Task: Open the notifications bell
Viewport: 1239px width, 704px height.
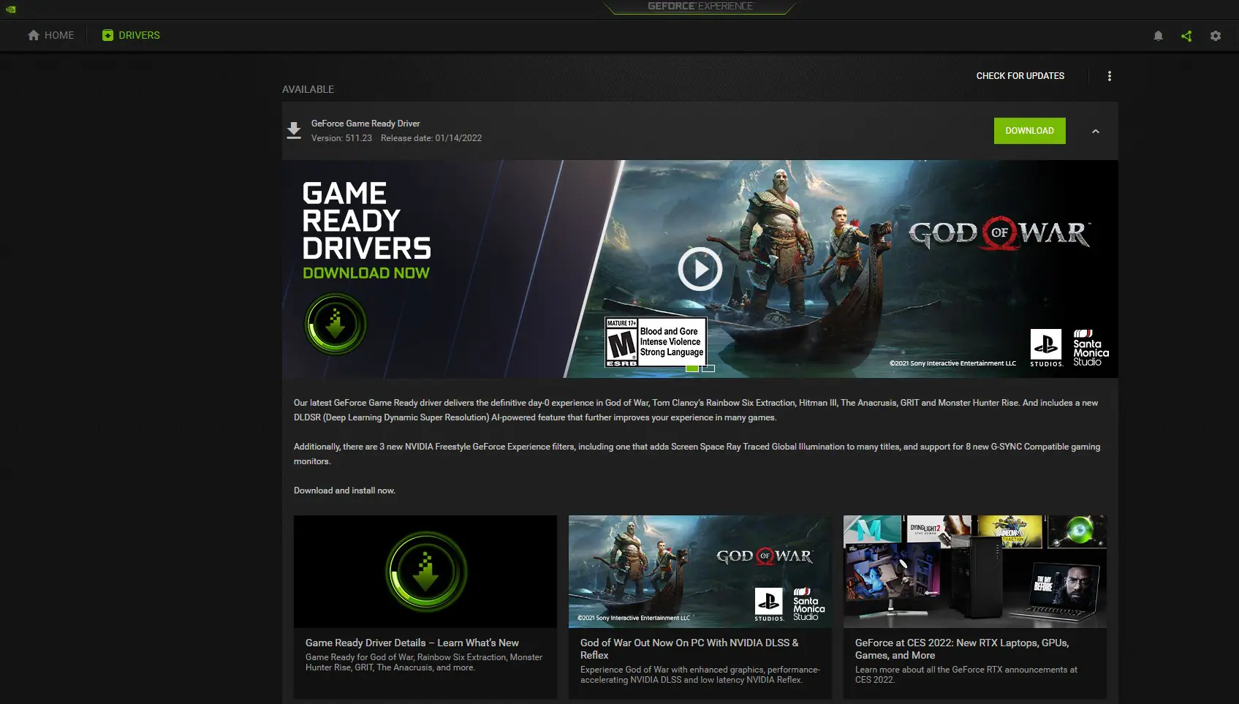Action: (1158, 36)
